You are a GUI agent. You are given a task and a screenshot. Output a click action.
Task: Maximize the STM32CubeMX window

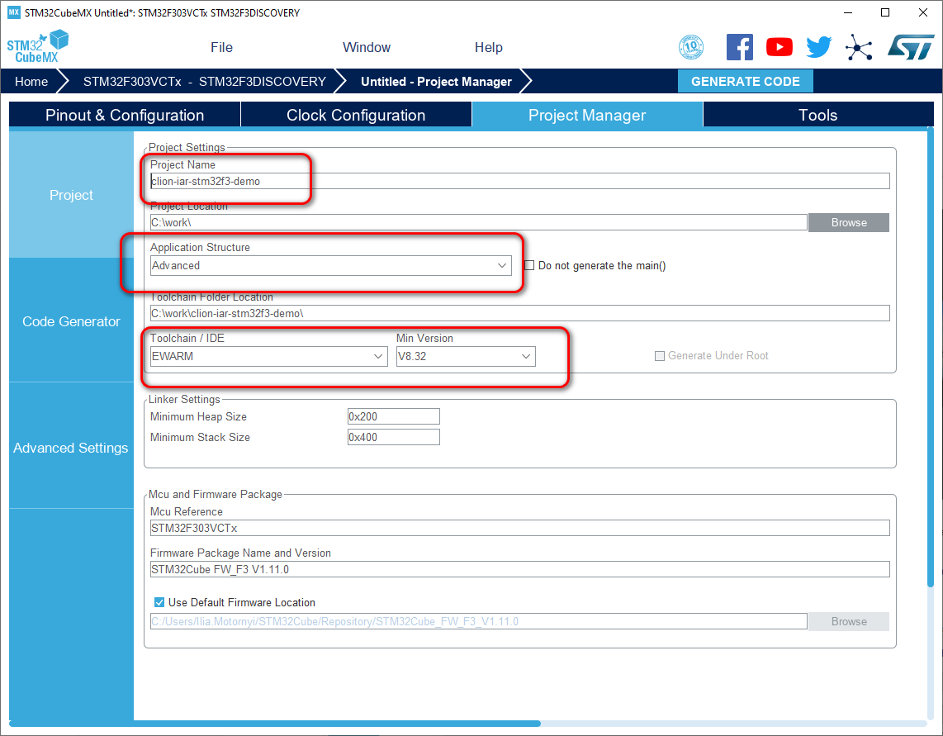point(884,12)
